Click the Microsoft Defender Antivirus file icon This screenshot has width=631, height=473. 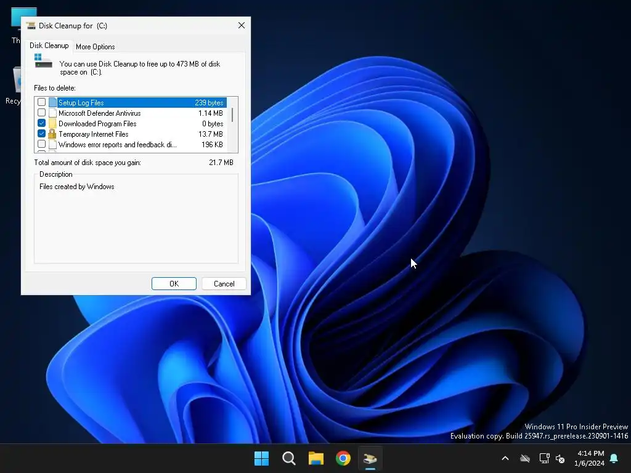53,113
